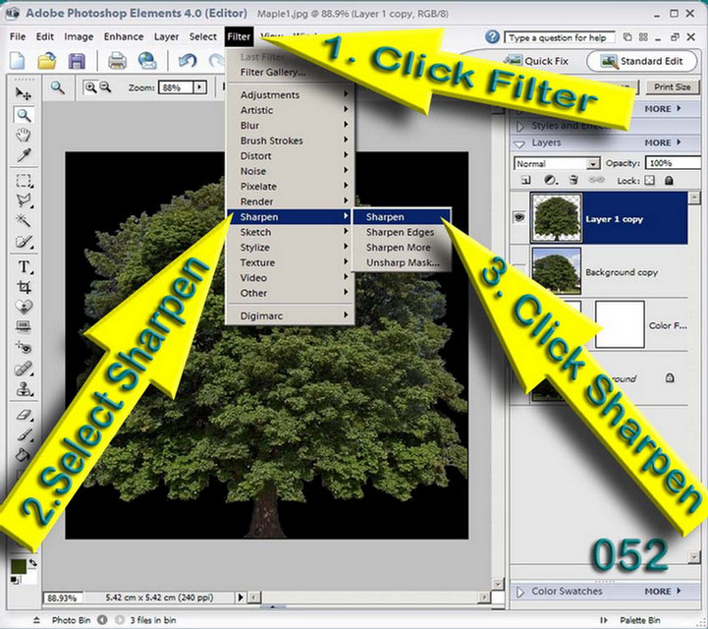708x629 pixels.
Task: Select the Eraser tool
Action: click(24, 415)
